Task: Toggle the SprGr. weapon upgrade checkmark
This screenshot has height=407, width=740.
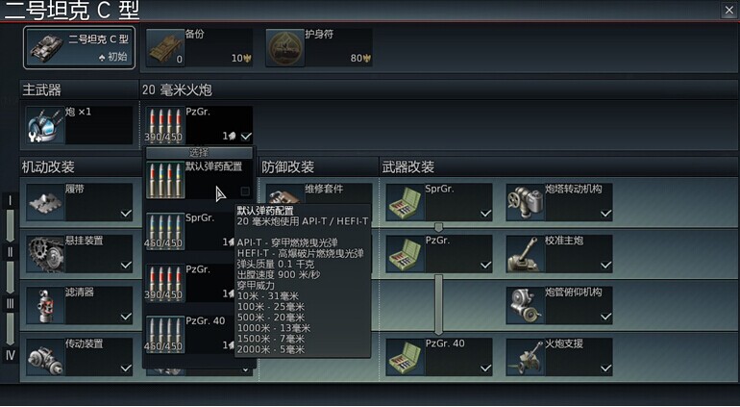Action: 485,214
